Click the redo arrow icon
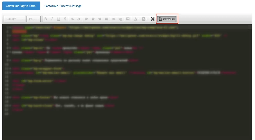Viewport: 255px width, 140px height. 79,19
